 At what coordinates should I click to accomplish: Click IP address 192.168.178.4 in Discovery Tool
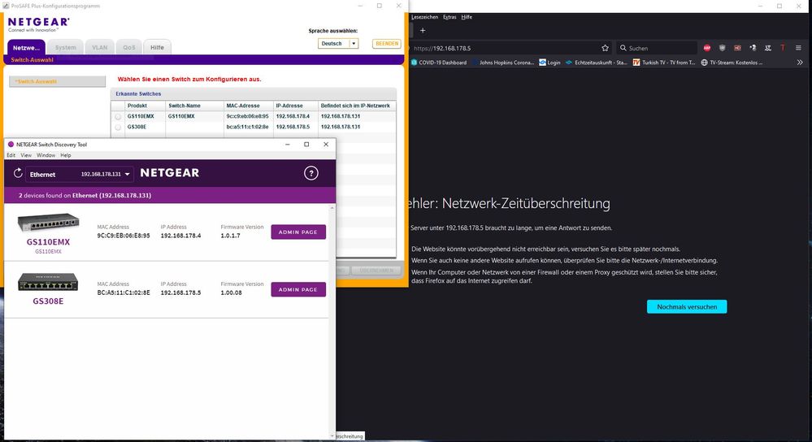pyautogui.click(x=180, y=236)
